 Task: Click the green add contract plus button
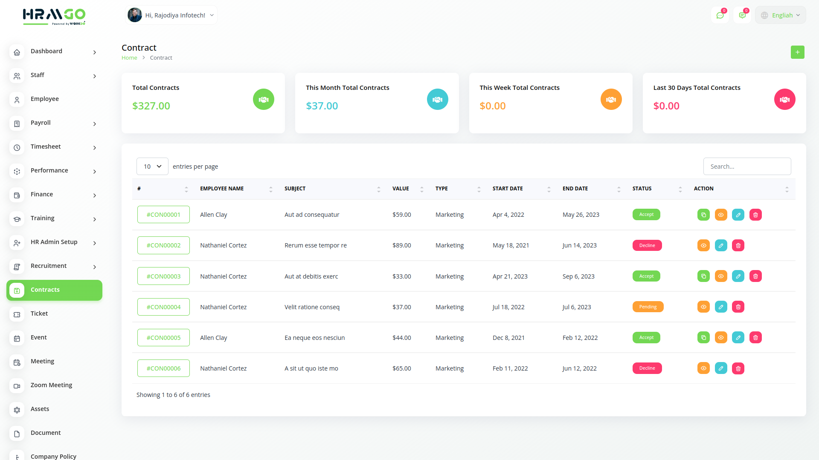(797, 52)
